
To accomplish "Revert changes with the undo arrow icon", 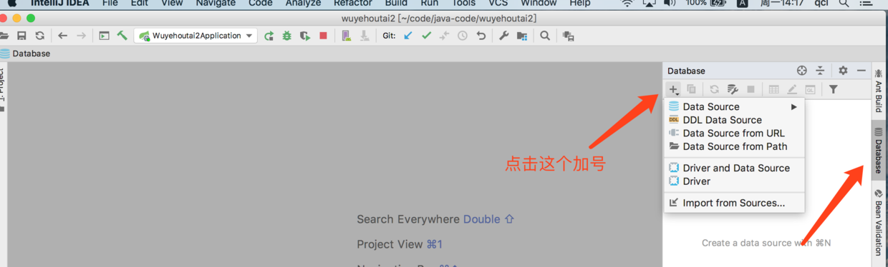I will (481, 36).
